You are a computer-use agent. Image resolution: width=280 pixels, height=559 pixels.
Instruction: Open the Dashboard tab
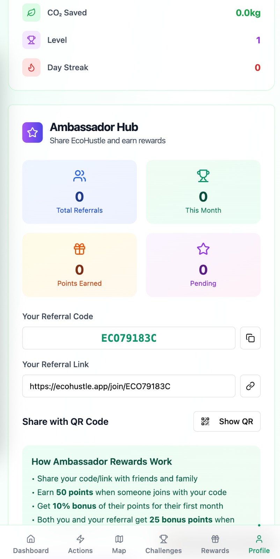point(31,544)
